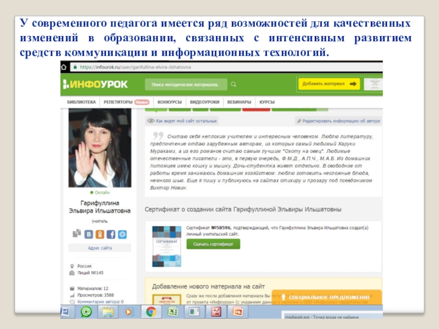Click the arrow on Добавить материал button
The width and height of the screenshot is (439, 329).
pyautogui.click(x=353, y=84)
